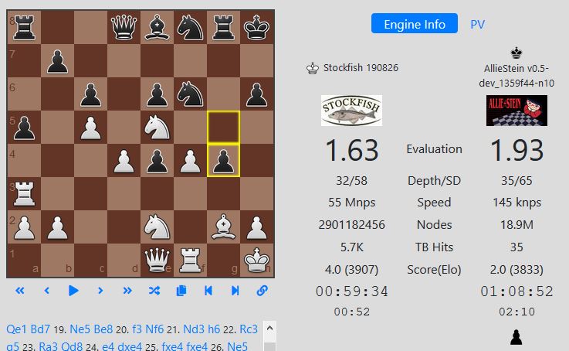Open move Qe1 in the move list

coord(17,329)
